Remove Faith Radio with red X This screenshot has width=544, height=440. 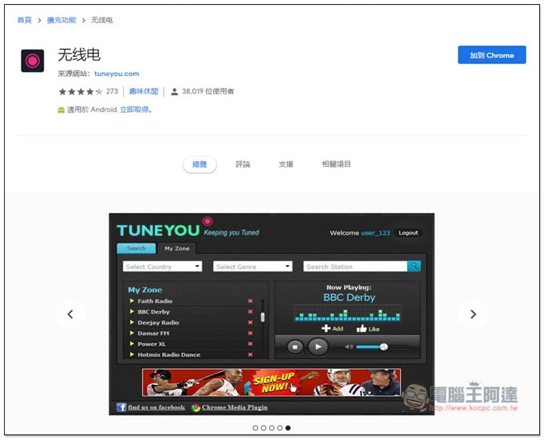[250, 301]
